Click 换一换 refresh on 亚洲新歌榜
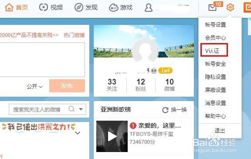Viewport: 251px width, 159px height. click(x=174, y=110)
